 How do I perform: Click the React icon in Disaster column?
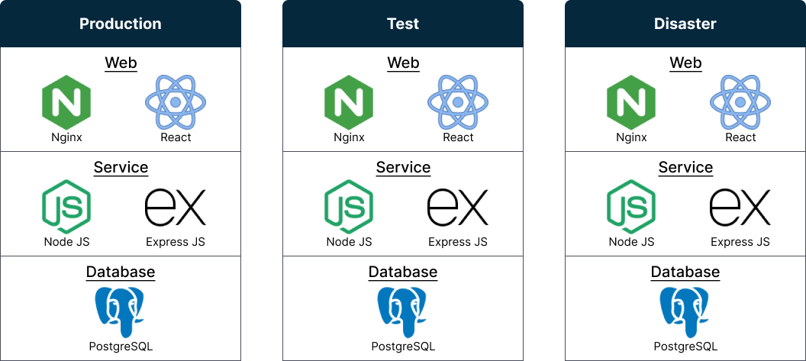point(740,102)
